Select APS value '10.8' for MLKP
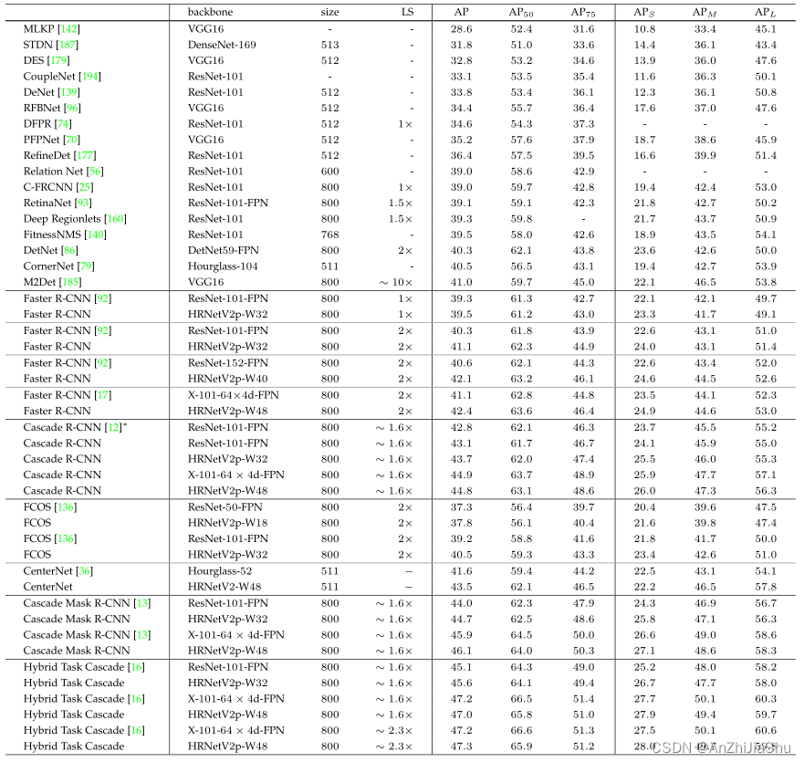 coord(644,29)
